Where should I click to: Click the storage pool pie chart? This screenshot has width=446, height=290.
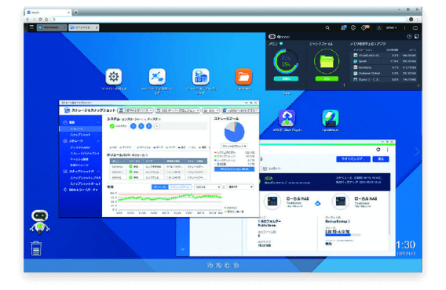(x=234, y=132)
